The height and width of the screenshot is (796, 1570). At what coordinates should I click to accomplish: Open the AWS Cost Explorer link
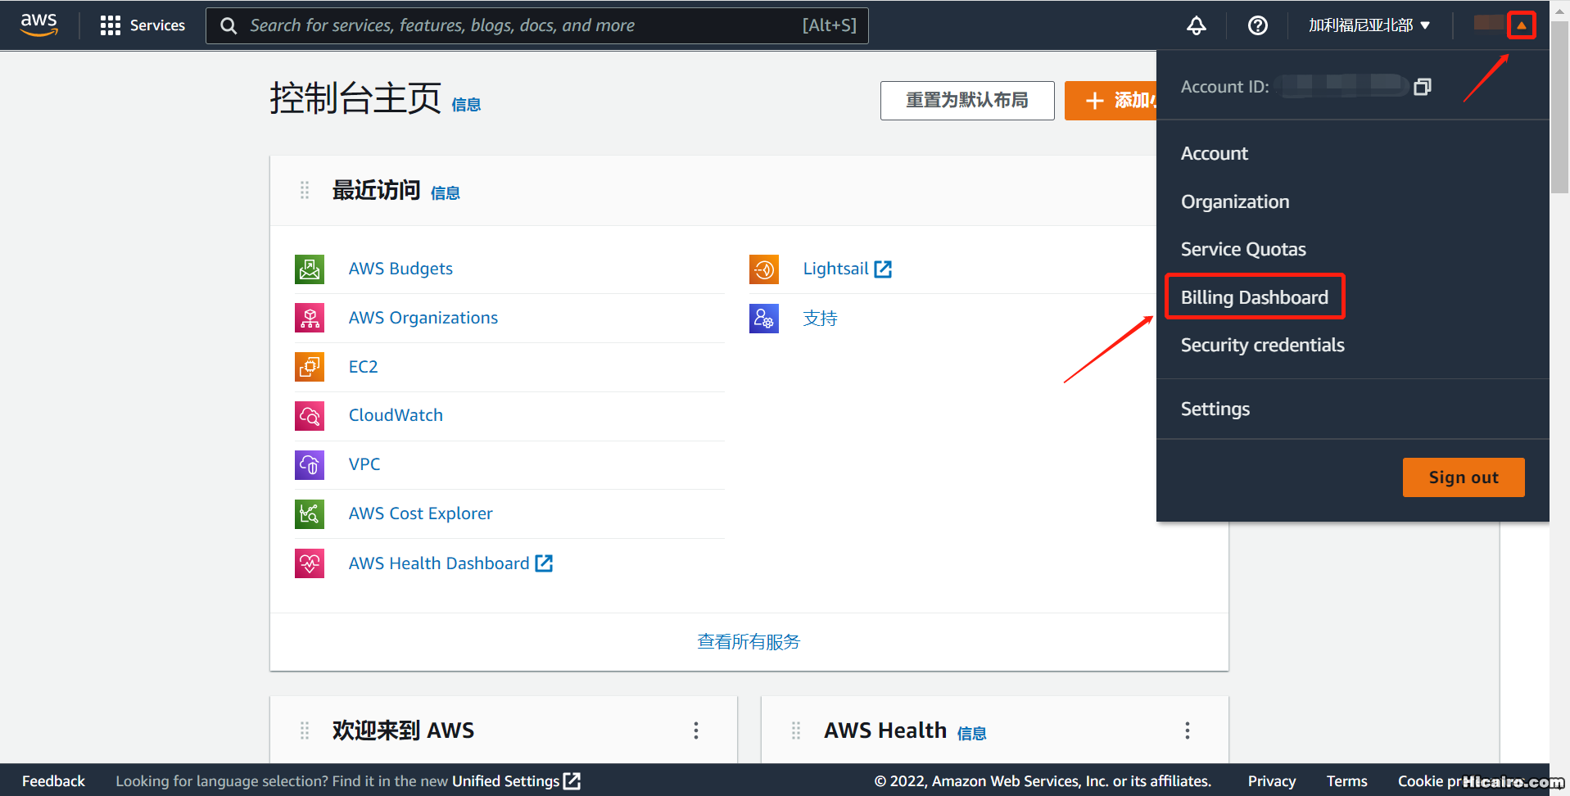tap(420, 513)
